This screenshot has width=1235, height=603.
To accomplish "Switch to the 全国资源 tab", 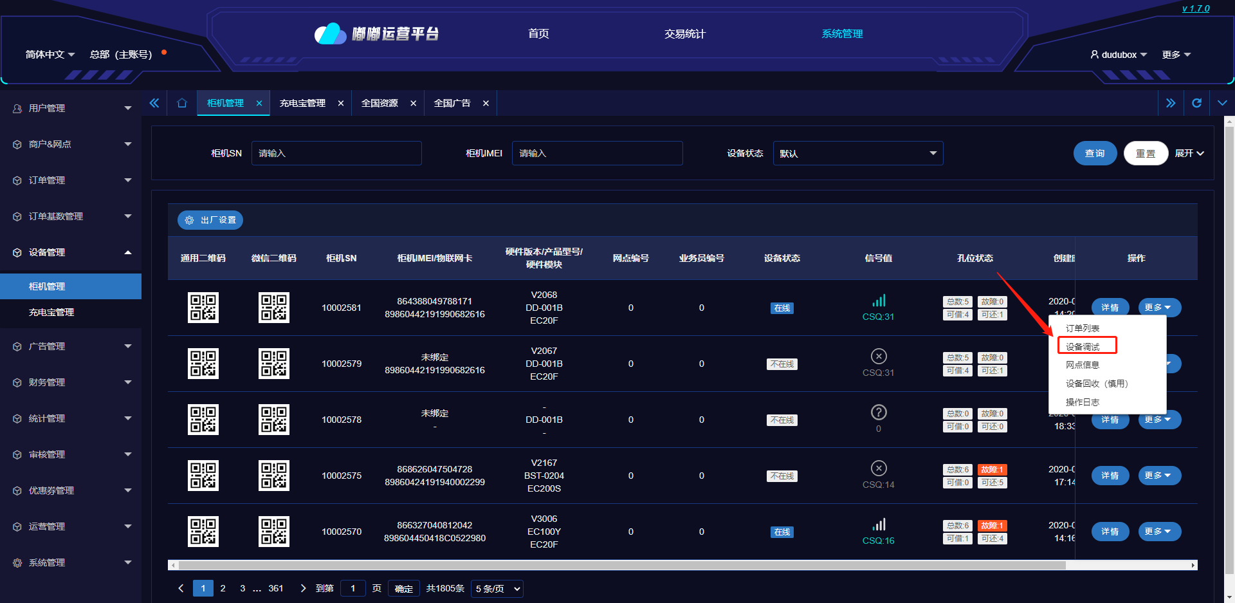I will [380, 103].
